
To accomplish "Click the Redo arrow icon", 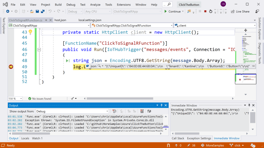I will (x=59, y=11).
